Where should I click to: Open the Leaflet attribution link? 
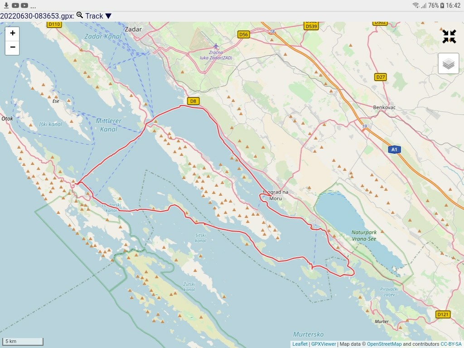coord(300,344)
